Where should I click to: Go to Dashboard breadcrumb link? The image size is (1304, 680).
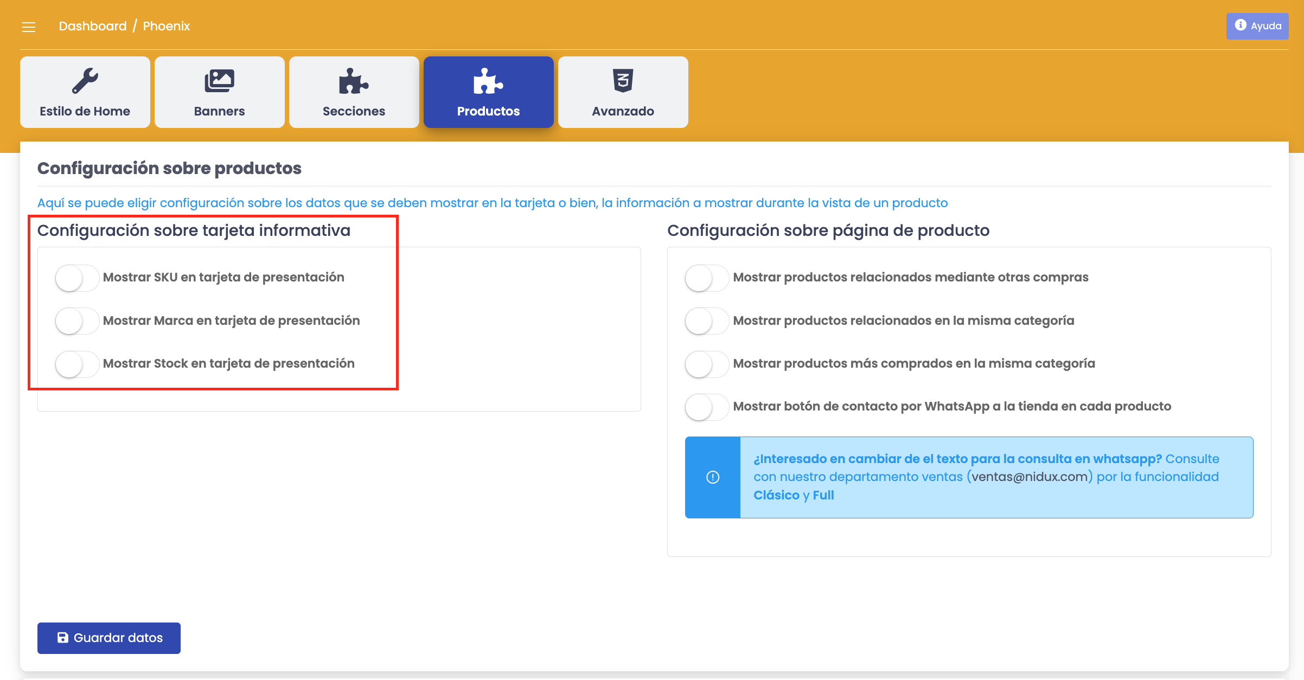93,26
